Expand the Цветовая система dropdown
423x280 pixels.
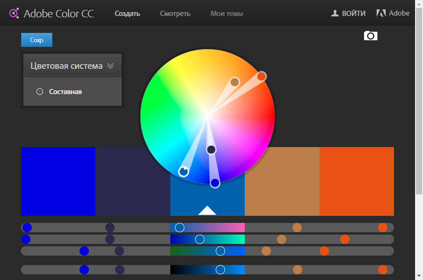pyautogui.click(x=73, y=66)
